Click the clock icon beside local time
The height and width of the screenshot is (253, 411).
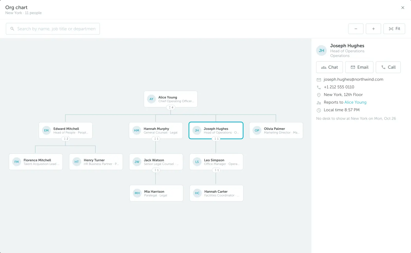319,110
